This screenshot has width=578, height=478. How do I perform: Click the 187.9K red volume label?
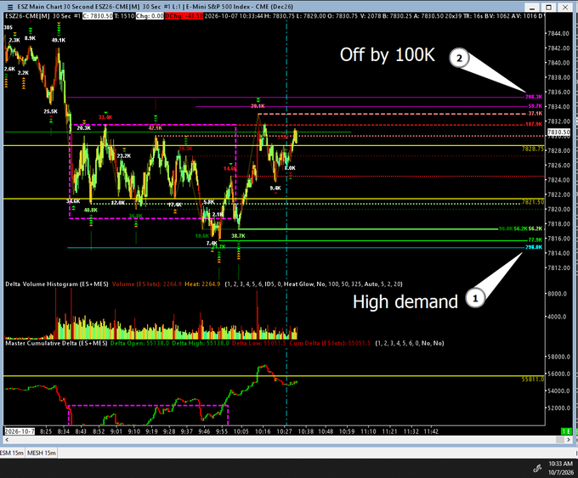tap(534, 124)
